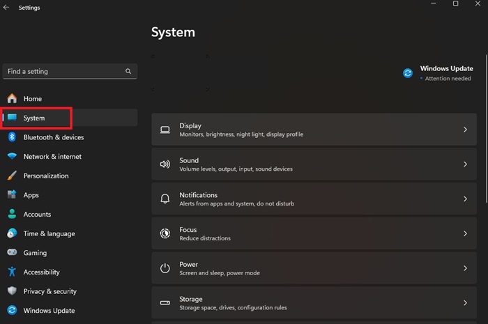Click the back arrow in Settings header
The width and height of the screenshot is (488, 324).
tap(6, 8)
